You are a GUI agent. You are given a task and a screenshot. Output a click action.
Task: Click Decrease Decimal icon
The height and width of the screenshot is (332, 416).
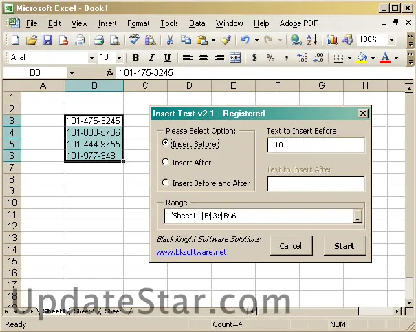(x=318, y=57)
